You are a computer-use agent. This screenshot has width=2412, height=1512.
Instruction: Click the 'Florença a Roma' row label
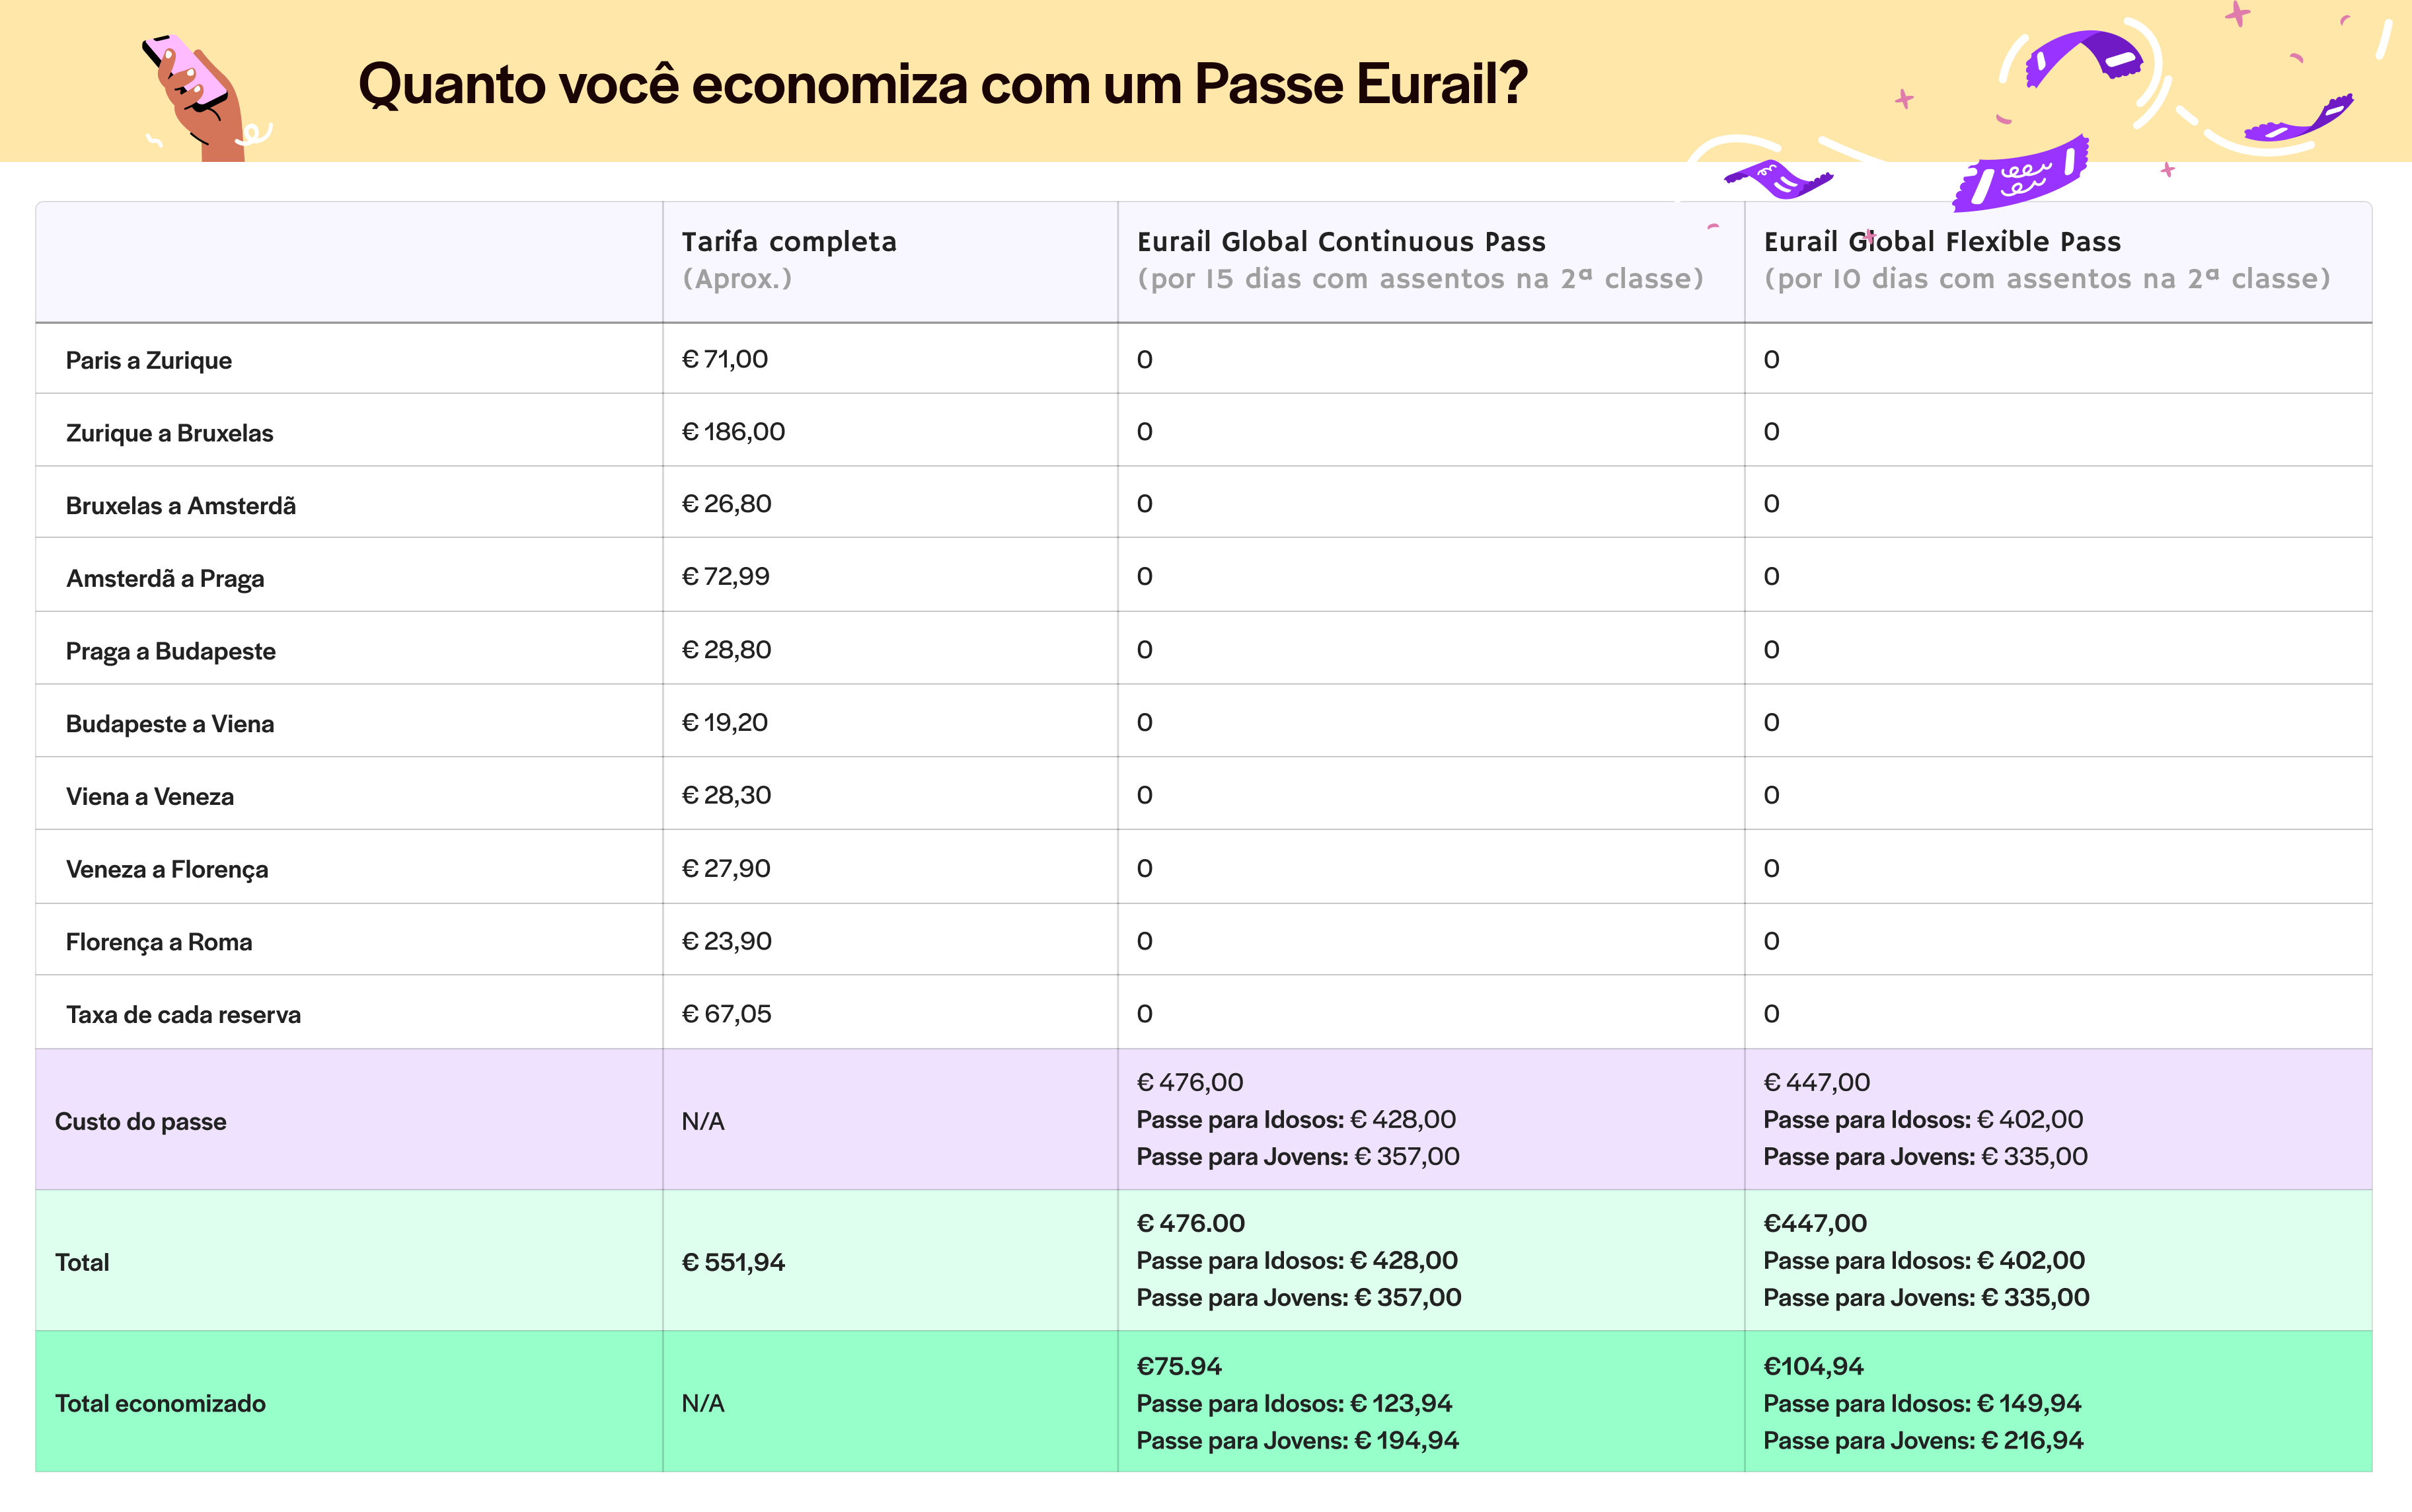[159, 943]
